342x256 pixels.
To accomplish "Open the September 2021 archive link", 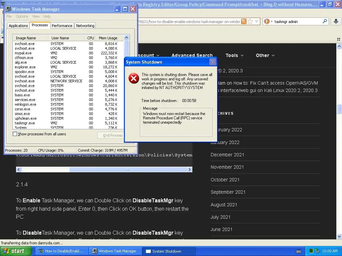I will coord(228,192).
